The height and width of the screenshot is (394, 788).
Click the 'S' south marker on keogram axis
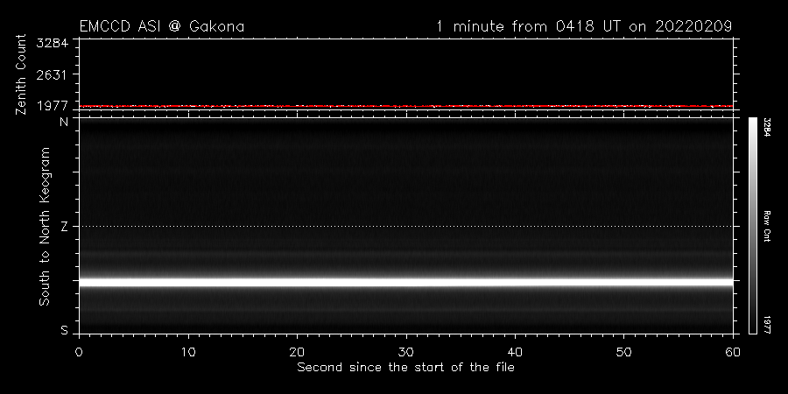[64, 331]
